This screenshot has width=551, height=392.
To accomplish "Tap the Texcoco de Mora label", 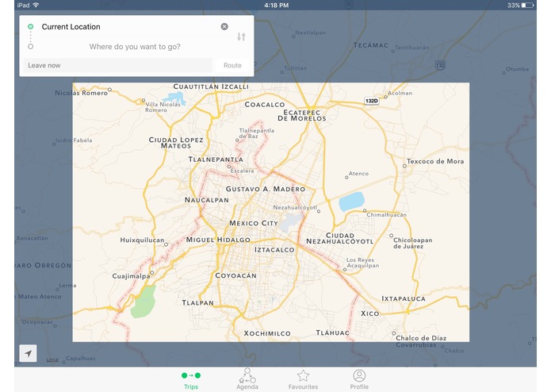I will coord(435,161).
